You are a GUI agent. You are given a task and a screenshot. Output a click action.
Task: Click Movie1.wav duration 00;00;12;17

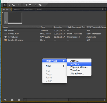click(x=59, y=37)
